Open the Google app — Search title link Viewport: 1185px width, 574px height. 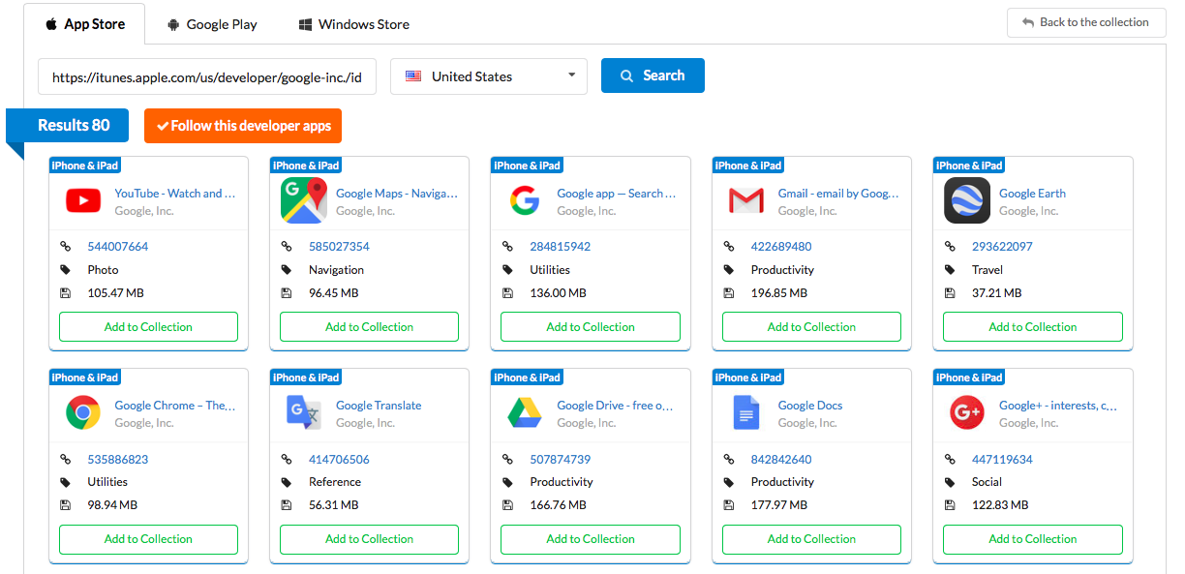[x=616, y=194]
